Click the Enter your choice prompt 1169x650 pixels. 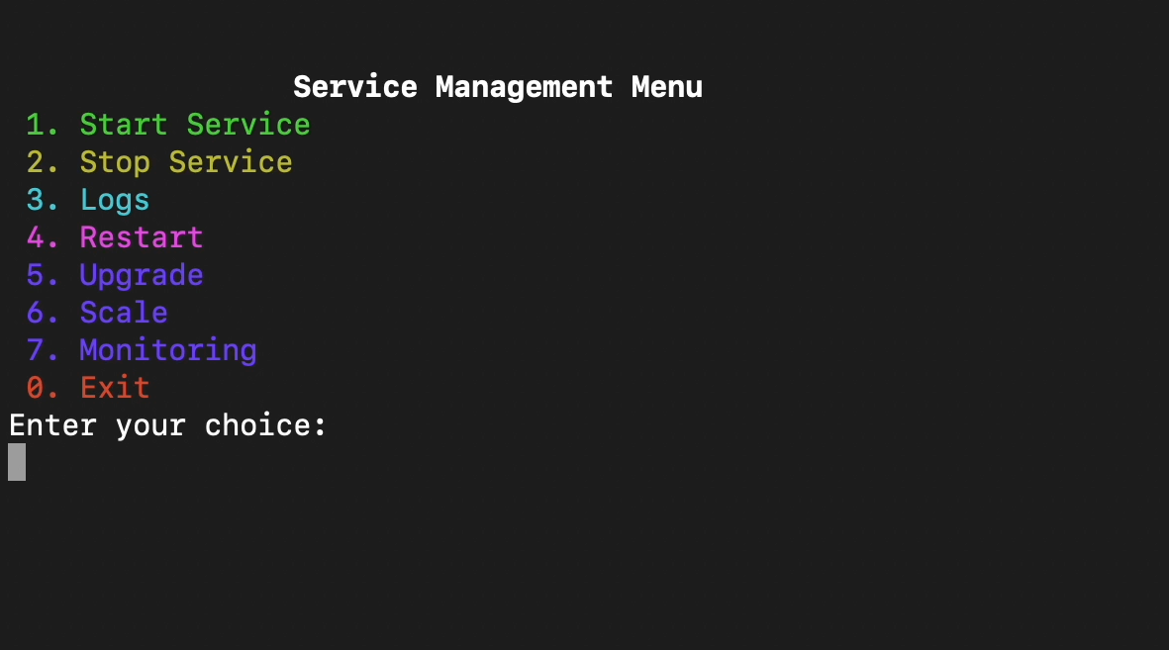tap(167, 425)
